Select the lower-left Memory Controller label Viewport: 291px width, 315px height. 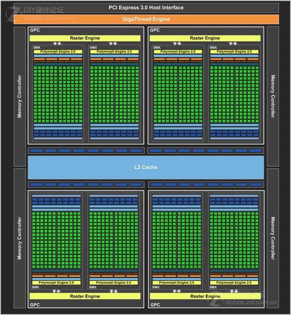[x=19, y=238]
